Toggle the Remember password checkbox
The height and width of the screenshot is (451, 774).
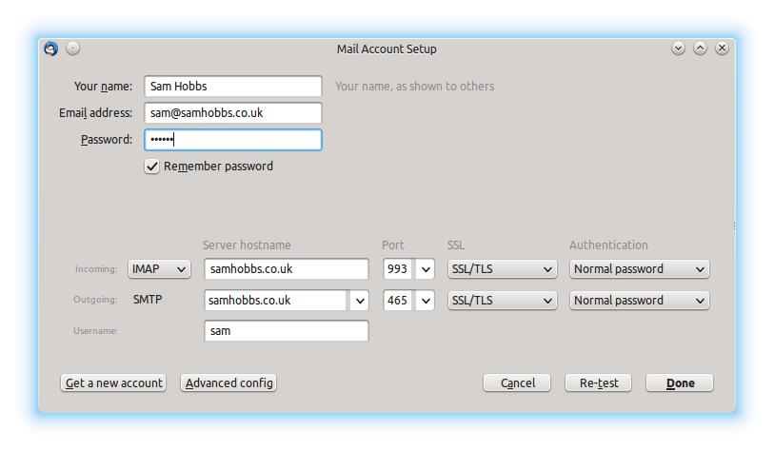(x=151, y=167)
